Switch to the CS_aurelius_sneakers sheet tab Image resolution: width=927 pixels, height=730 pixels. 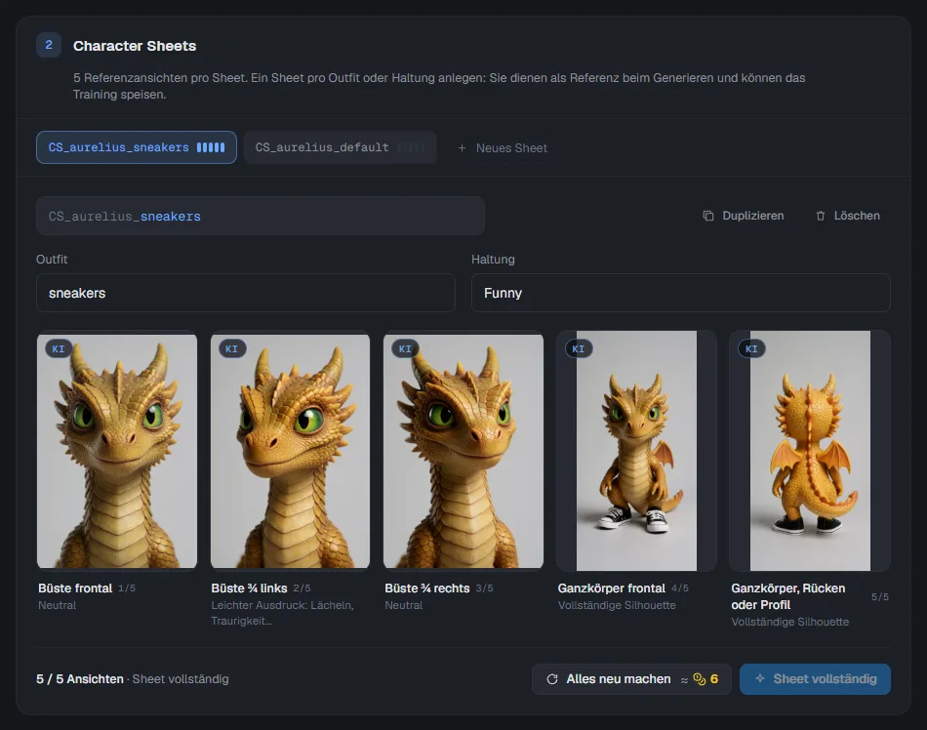click(x=137, y=147)
